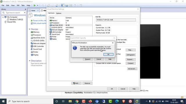Viewport: 186px width, 104px height.
Task: Collapse the Description section triangle
Action: coord(30,61)
